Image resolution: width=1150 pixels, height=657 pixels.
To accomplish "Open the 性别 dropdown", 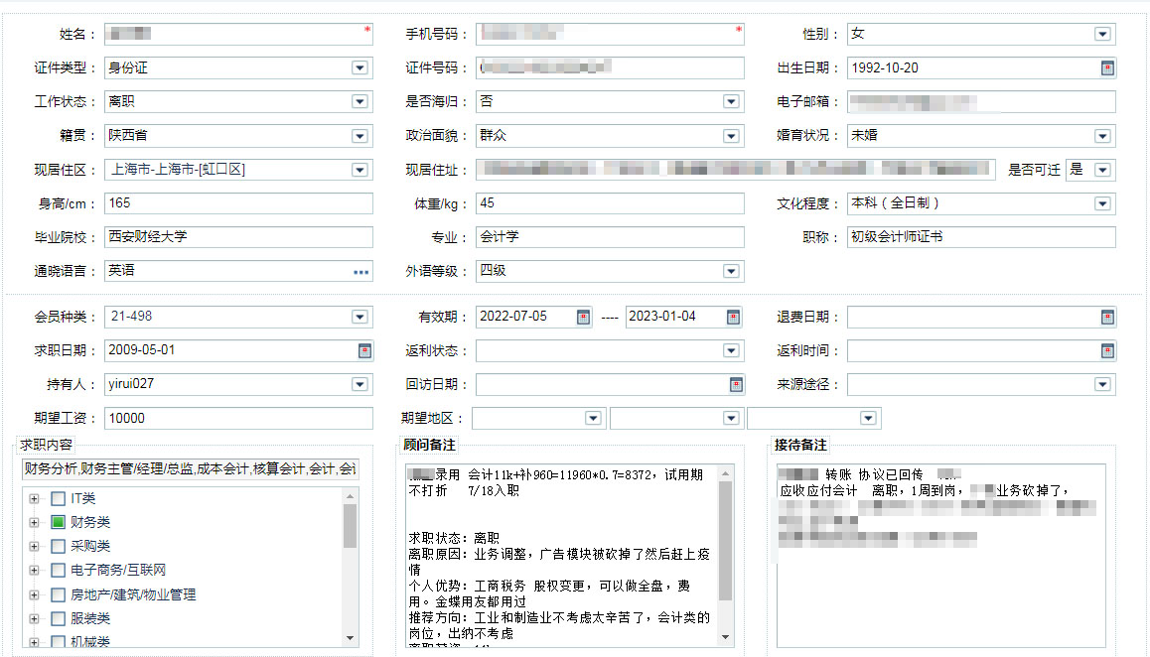I will (1102, 34).
